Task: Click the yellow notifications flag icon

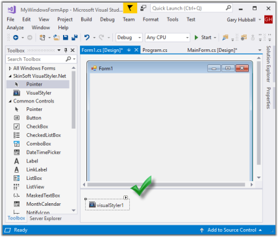Action: pyautogui.click(x=130, y=8)
